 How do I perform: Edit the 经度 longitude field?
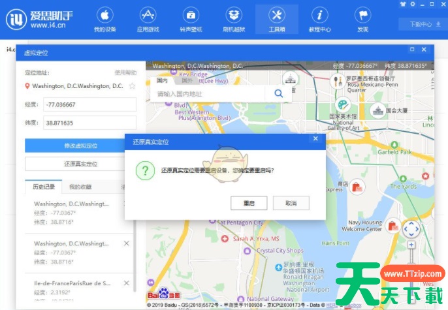pyautogui.click(x=89, y=104)
